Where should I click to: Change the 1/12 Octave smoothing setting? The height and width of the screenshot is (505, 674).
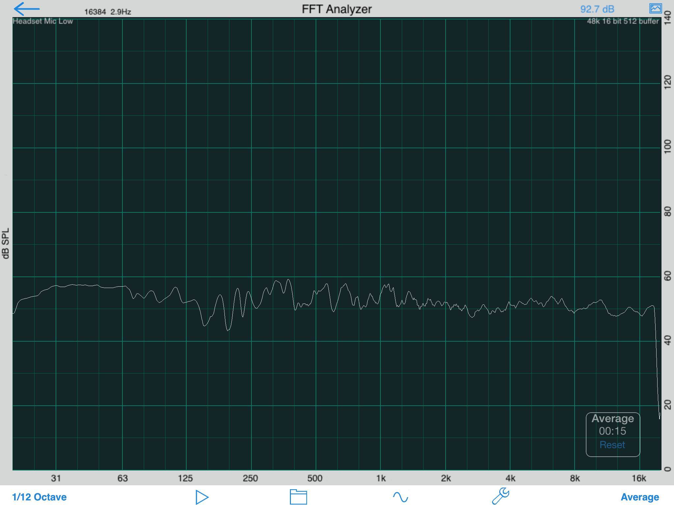[39, 497]
